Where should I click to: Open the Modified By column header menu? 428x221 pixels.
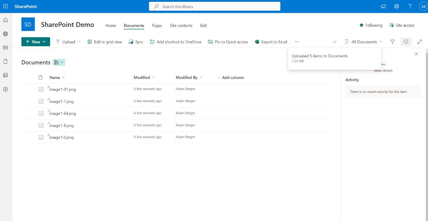(x=189, y=77)
